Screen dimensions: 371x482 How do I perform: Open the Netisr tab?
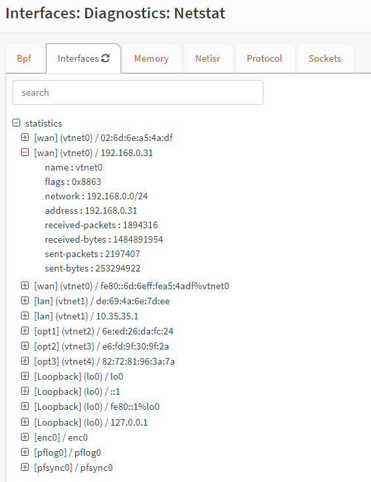click(208, 58)
